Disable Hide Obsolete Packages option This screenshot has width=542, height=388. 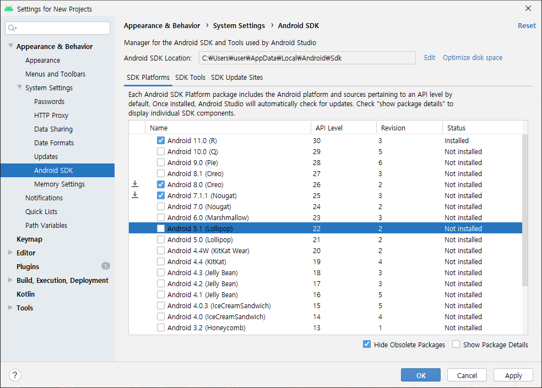pos(367,344)
